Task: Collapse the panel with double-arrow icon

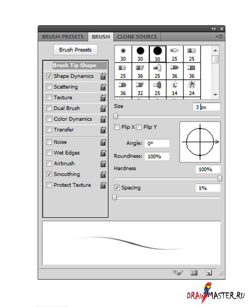Action: pos(214,29)
